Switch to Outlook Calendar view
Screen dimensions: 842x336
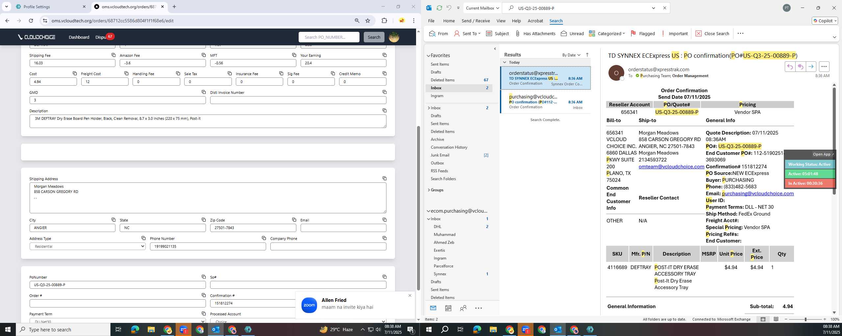448,308
